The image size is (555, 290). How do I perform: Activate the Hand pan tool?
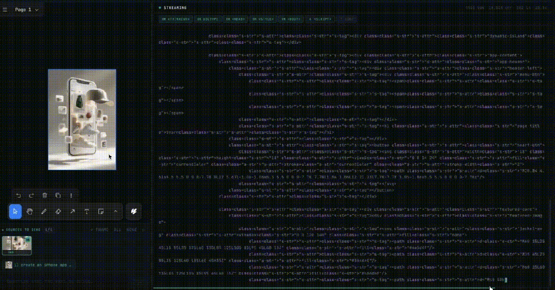(30, 211)
